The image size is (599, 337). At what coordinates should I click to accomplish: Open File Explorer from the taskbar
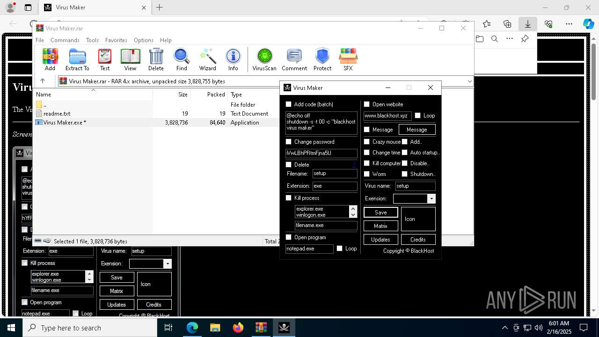coord(215,328)
